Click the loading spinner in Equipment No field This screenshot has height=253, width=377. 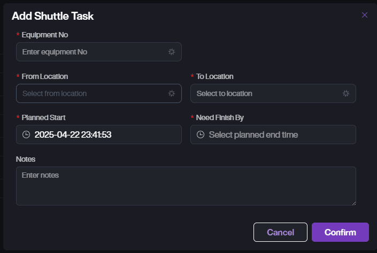[x=172, y=52]
